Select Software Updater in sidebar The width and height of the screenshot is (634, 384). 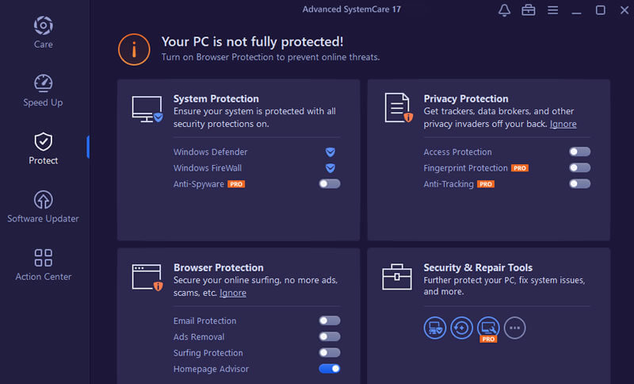point(44,207)
